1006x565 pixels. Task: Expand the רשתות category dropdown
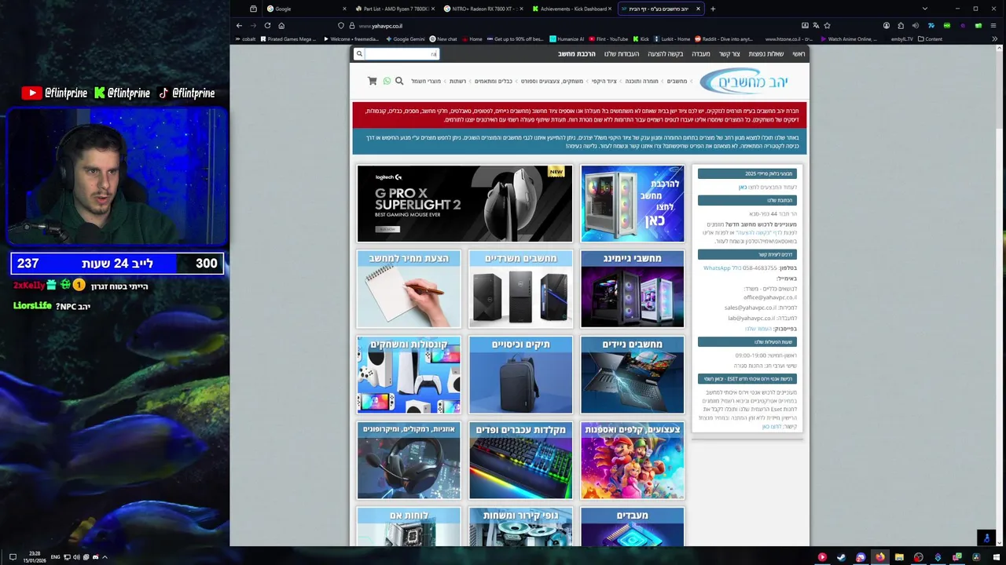tap(457, 81)
